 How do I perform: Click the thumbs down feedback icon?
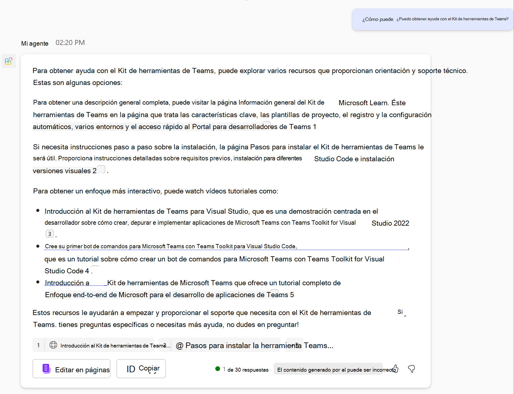pyautogui.click(x=412, y=369)
